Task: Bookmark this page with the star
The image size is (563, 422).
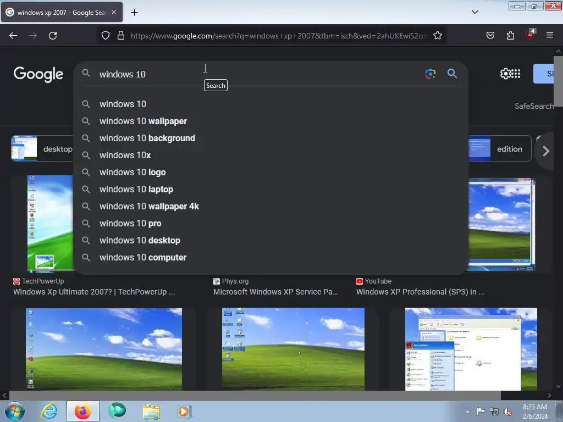Action: [x=437, y=35]
